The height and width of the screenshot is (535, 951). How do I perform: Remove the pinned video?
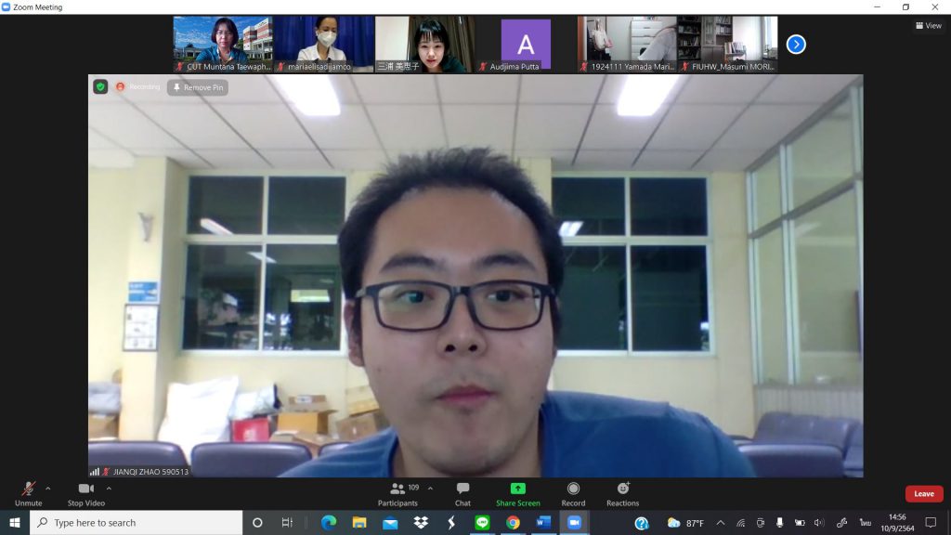click(198, 87)
